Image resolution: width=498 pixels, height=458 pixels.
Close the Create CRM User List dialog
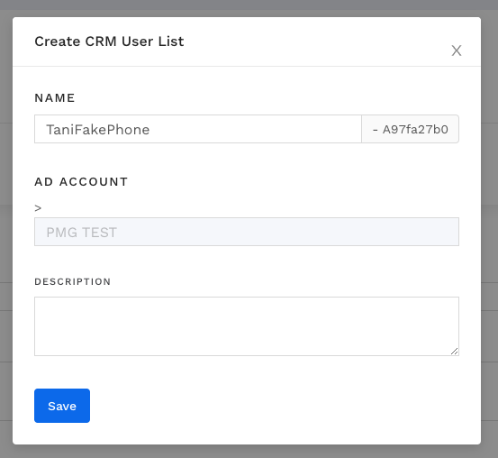point(457,50)
